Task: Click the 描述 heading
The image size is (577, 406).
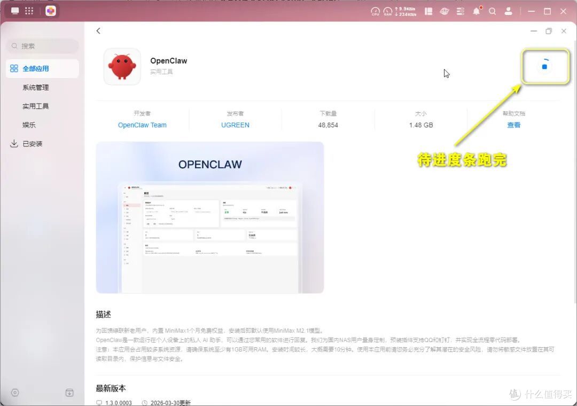Action: [104, 314]
